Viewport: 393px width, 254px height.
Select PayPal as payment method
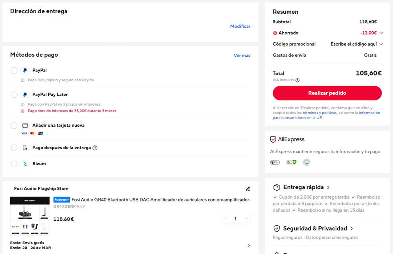(14, 70)
